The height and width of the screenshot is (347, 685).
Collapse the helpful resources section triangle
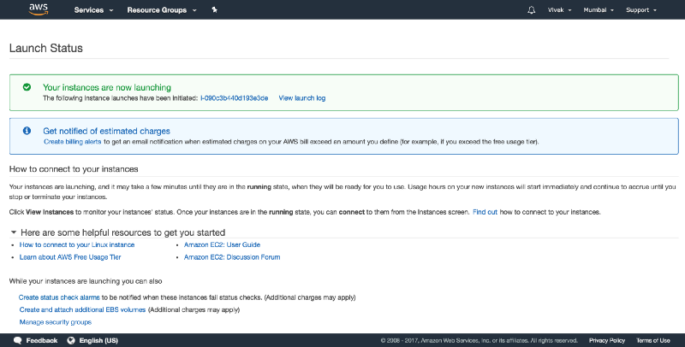click(14, 232)
